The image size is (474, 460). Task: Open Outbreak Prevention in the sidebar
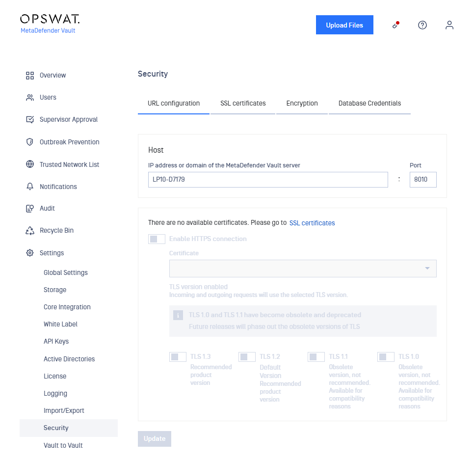tap(69, 142)
